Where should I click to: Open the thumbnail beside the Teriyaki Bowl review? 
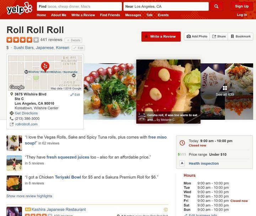[14, 183]
